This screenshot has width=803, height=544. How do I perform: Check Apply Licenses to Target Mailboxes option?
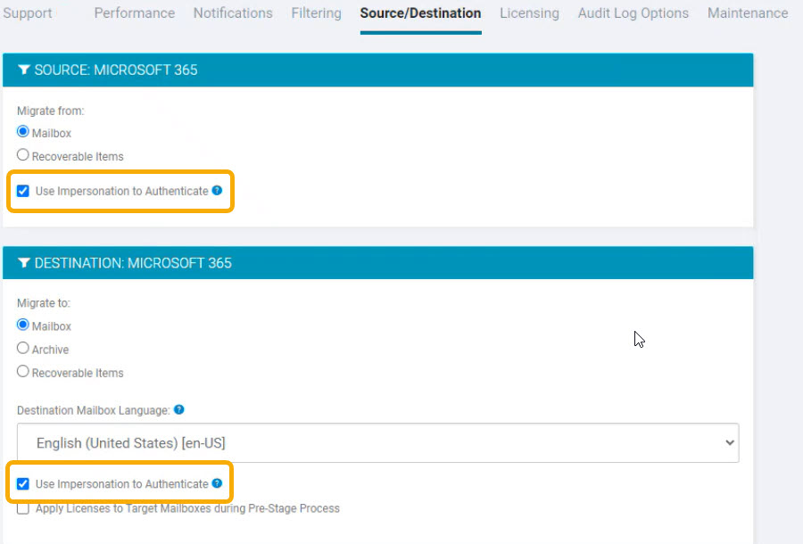pyautogui.click(x=22, y=508)
